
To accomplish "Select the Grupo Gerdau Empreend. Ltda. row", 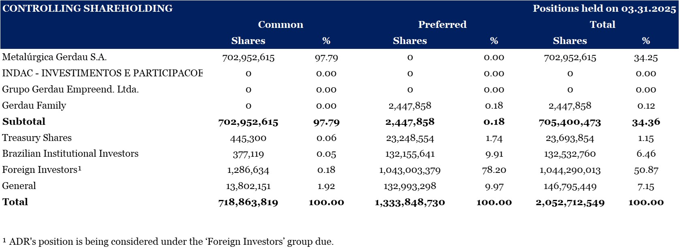I will click(x=70, y=89).
